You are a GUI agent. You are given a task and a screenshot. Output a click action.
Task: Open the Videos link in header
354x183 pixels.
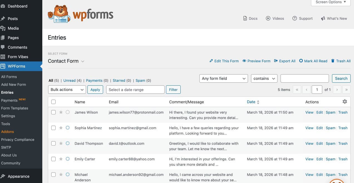(x=275, y=18)
